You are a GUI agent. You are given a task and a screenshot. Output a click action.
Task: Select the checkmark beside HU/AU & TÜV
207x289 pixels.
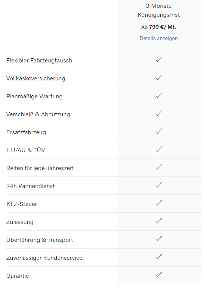pos(158,149)
